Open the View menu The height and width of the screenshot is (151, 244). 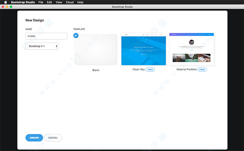point(59,2)
